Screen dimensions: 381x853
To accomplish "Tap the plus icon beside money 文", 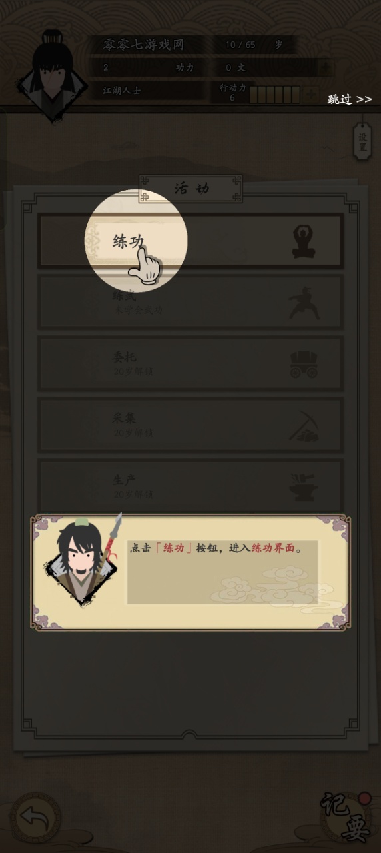I will pos(326,67).
